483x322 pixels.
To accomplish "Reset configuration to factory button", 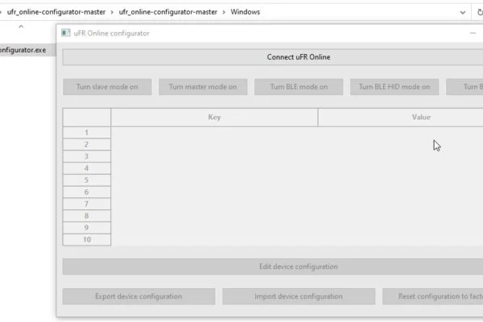I will [433, 296].
